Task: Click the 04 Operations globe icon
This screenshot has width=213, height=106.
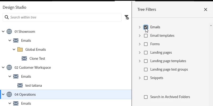Action: click(x=9, y=94)
